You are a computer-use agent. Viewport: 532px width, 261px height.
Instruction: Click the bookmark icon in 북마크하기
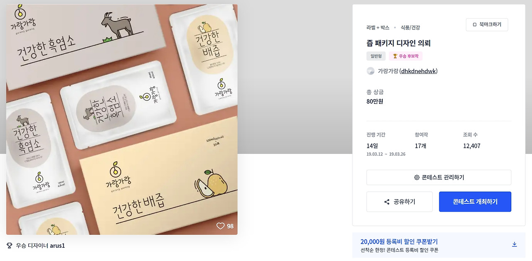point(475,25)
